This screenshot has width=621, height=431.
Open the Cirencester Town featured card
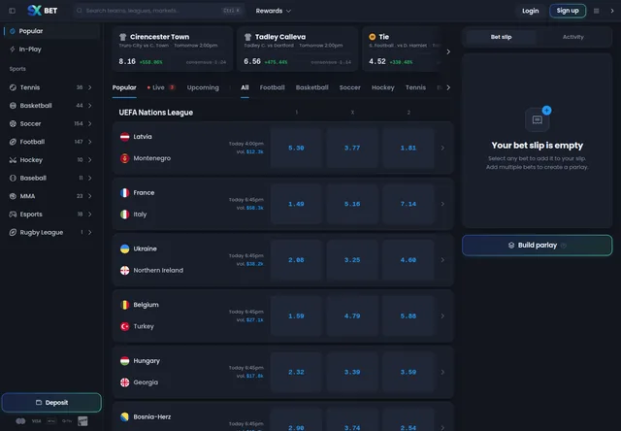click(173, 50)
